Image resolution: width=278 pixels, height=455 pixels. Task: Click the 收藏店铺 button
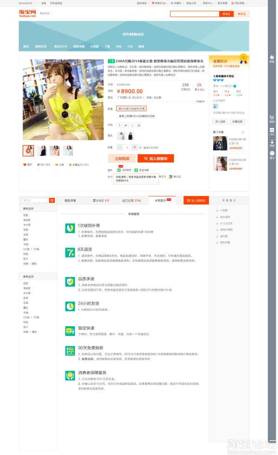[237, 121]
